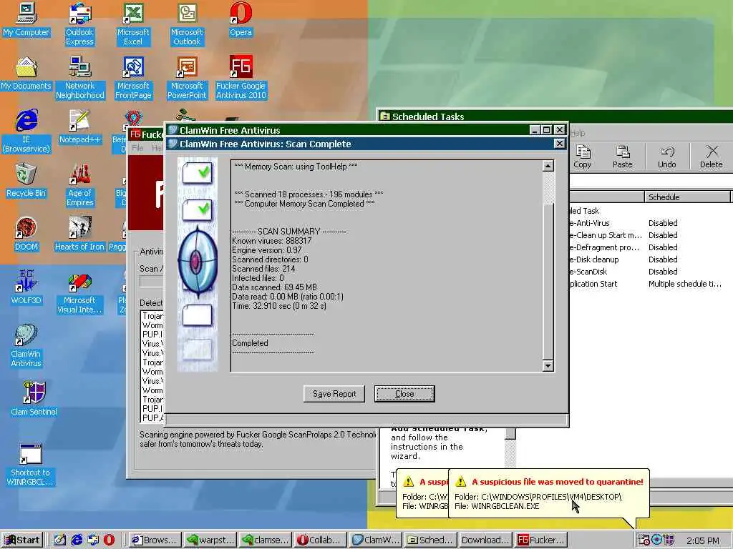Select the Microsoft FrontPage desktop shortcut
Screen dimensions: 733x549
[133, 78]
